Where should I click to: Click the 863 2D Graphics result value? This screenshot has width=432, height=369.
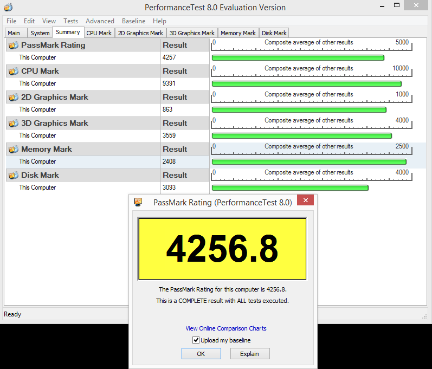click(x=167, y=109)
